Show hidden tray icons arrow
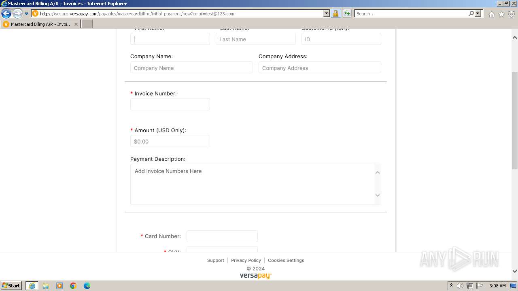Viewport: 518px width, 291px height. point(451,286)
